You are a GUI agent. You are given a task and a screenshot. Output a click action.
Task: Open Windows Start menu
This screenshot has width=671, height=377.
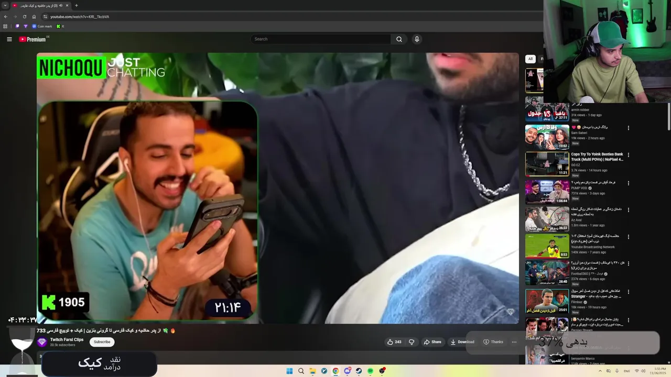(x=289, y=371)
